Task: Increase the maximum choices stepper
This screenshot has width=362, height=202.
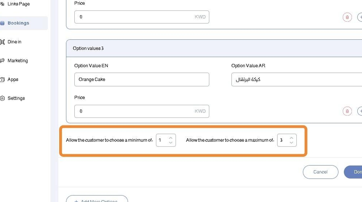Action: (291, 138)
